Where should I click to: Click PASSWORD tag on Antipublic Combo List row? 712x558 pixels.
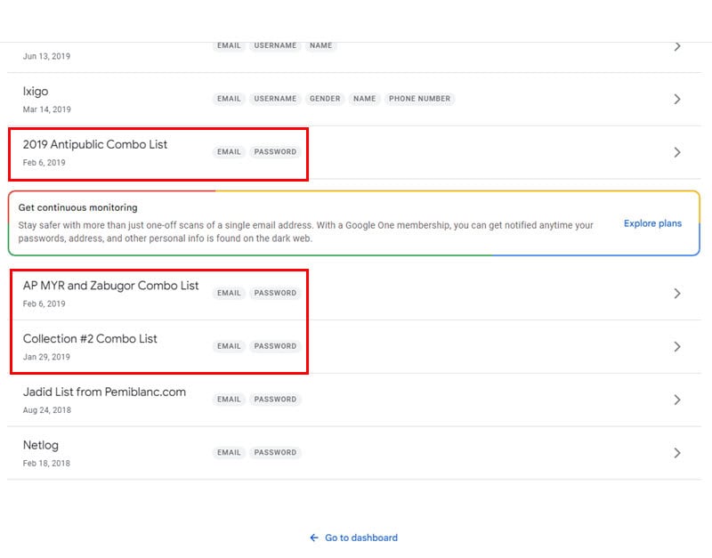[275, 151]
